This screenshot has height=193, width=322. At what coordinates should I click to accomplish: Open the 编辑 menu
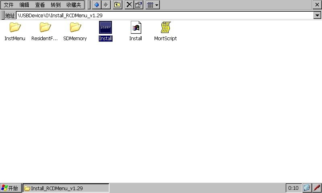(x=24, y=5)
